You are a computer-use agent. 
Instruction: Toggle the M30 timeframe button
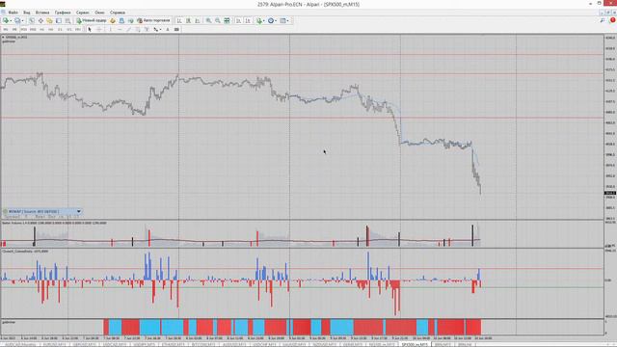tap(33, 30)
